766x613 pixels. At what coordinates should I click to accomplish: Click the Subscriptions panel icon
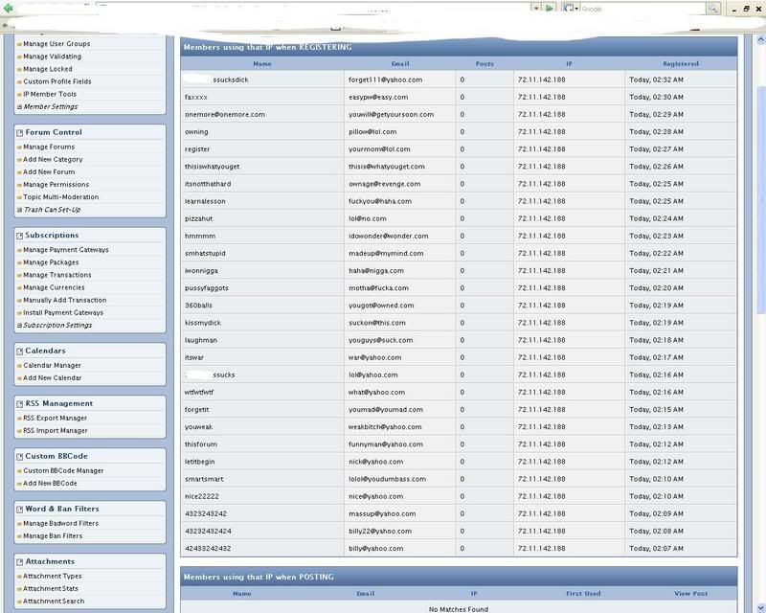[19, 236]
